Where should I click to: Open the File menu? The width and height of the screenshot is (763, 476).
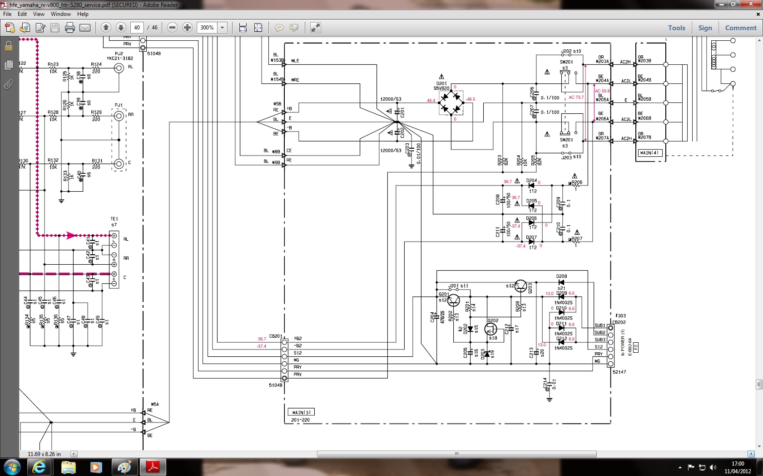pos(7,14)
